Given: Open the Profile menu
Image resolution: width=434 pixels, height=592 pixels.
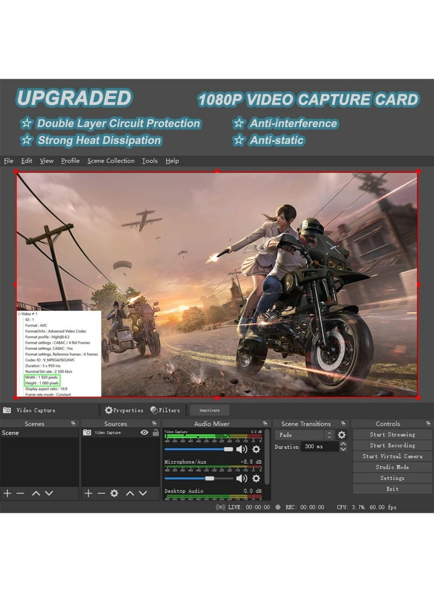Looking at the screenshot, I should [70, 161].
